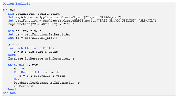Click the "1000" company code value
The height and width of the screenshot is (98, 178).
[69, 24]
